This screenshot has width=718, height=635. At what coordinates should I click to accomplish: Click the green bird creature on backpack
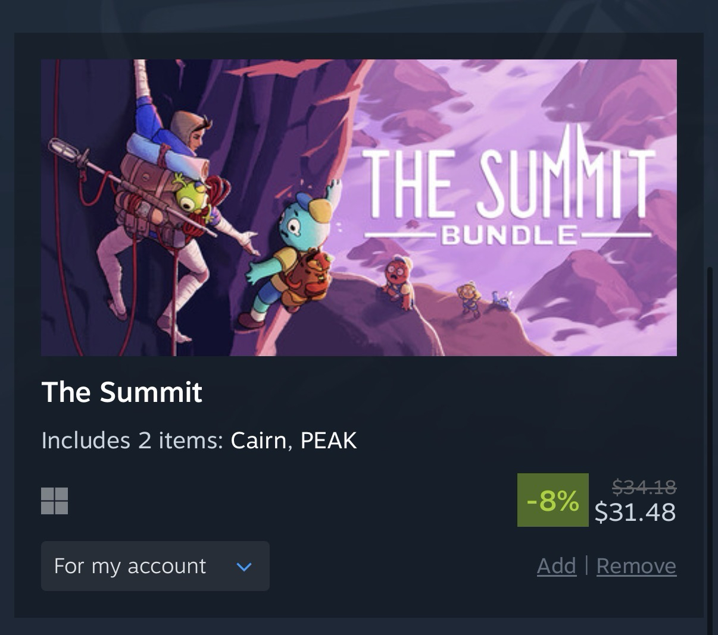(x=192, y=195)
